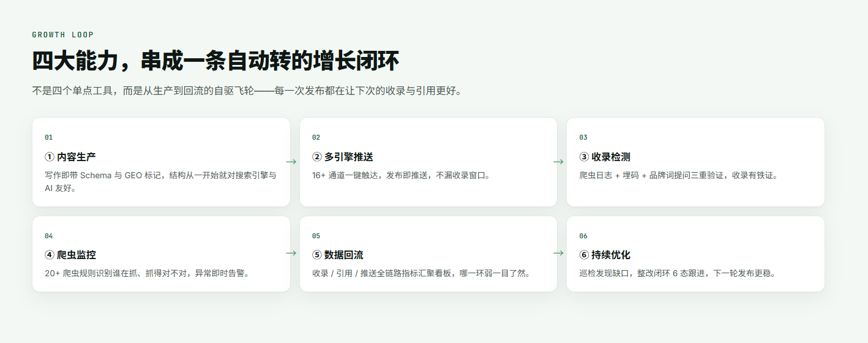Screen dimensions: 868x343
Task: Click description 巡检发现缺口，整改闭环 6 态跟进
Action: [x=678, y=273]
